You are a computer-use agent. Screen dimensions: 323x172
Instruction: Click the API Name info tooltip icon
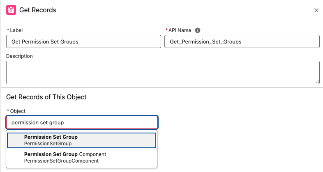[198, 30]
